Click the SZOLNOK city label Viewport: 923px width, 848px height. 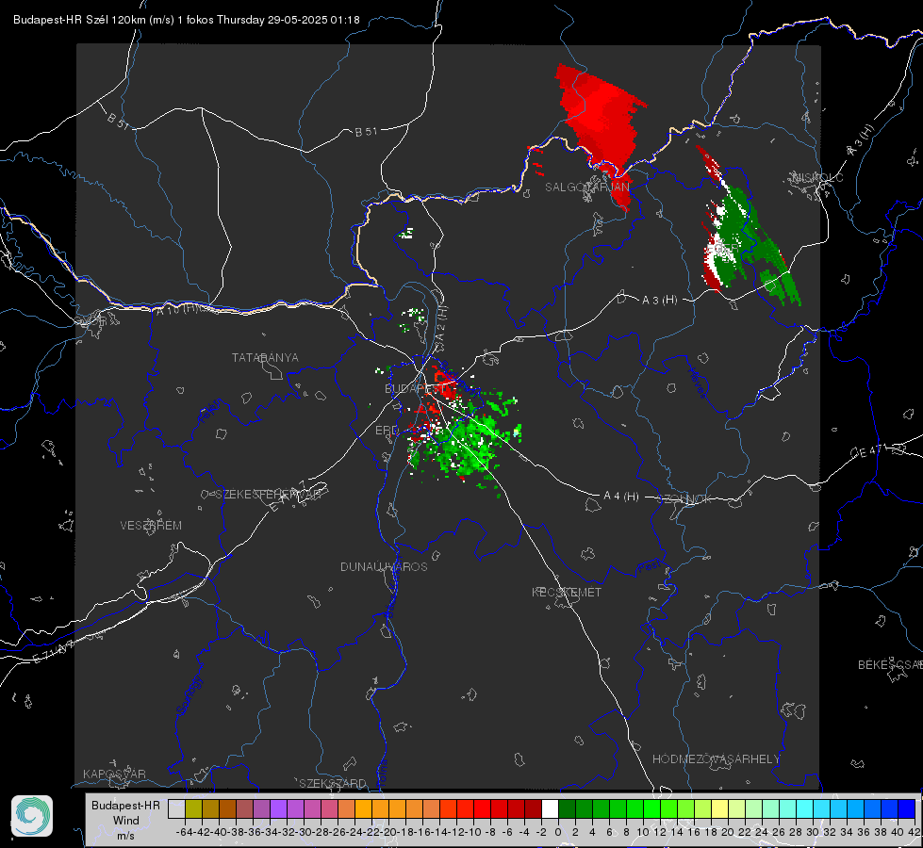coord(684,498)
